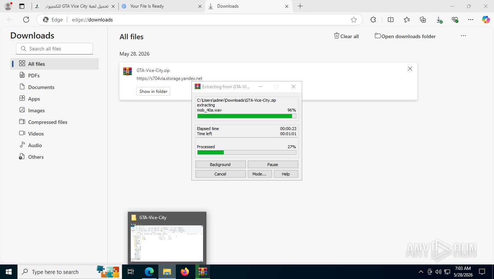Open a new browser tab
494x279 pixels.
pos(300,6)
